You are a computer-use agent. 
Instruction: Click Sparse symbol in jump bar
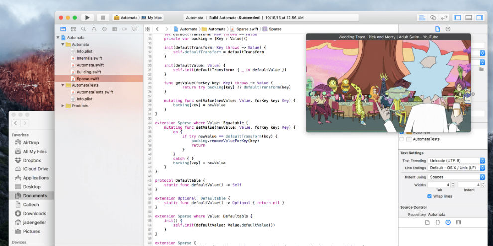(272, 29)
